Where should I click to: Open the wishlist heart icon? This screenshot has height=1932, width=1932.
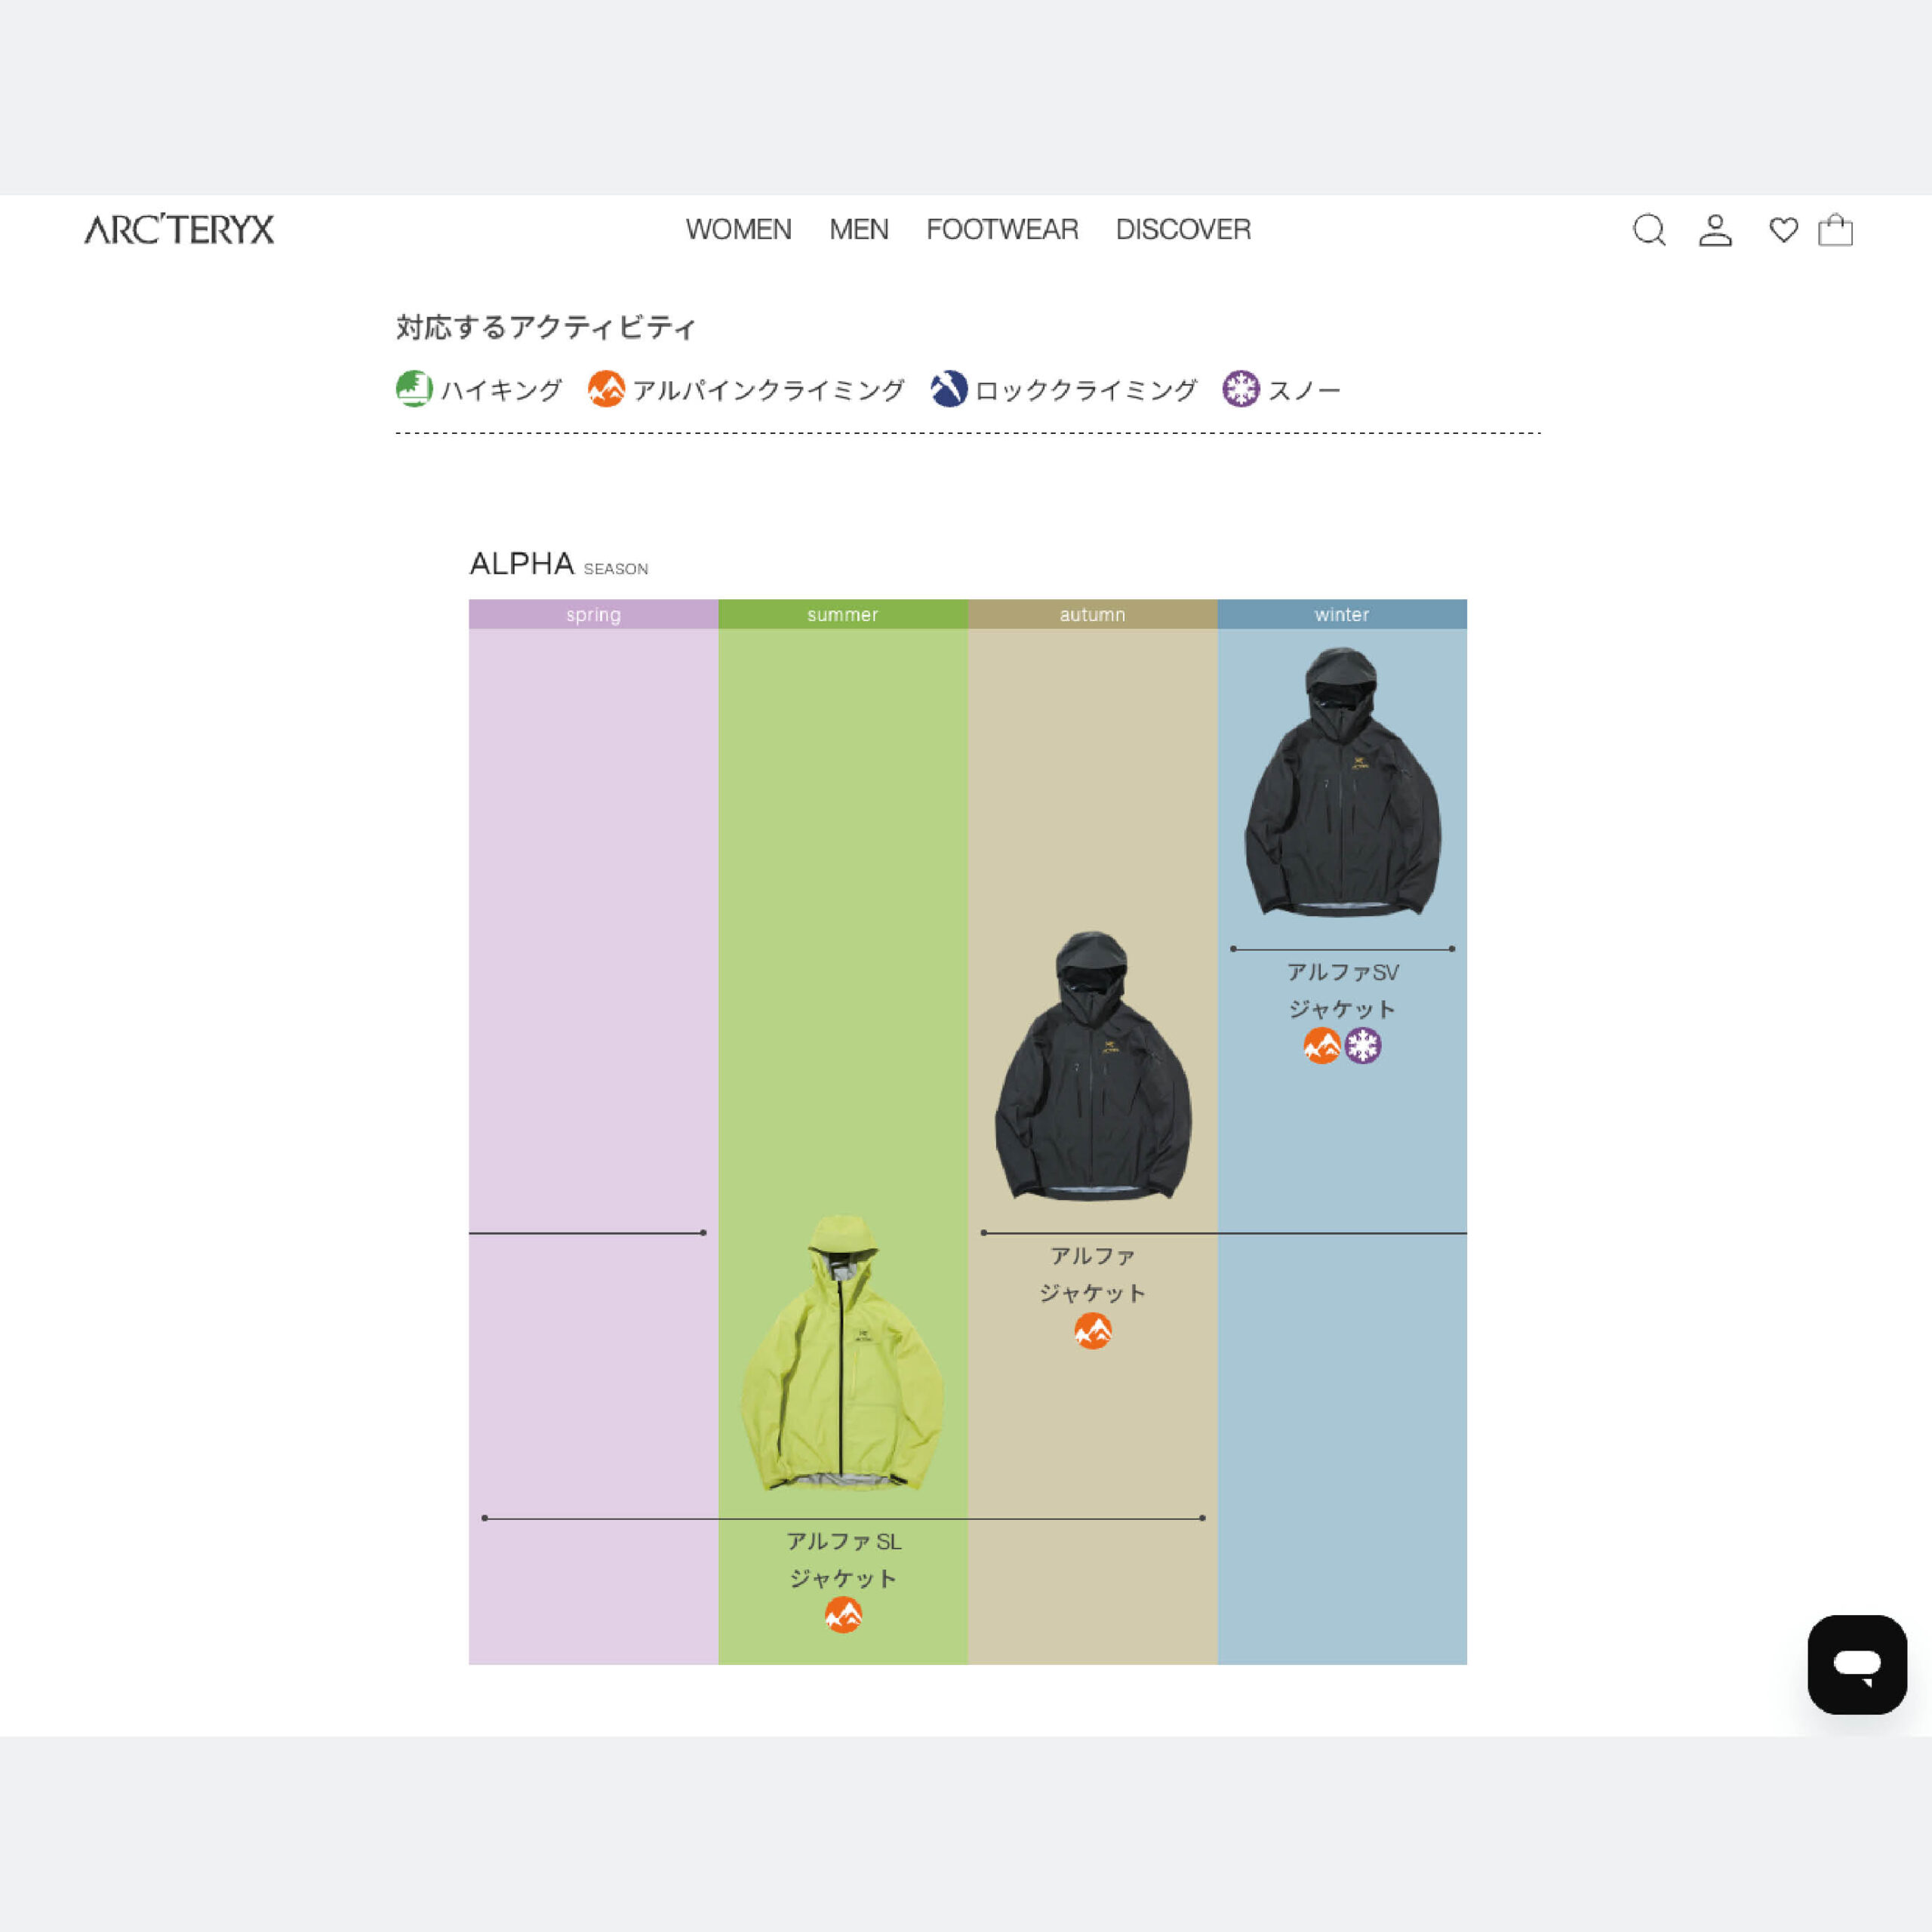click(1783, 230)
